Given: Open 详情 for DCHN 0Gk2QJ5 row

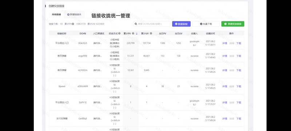Looking at the screenshot, I should coord(224,43).
